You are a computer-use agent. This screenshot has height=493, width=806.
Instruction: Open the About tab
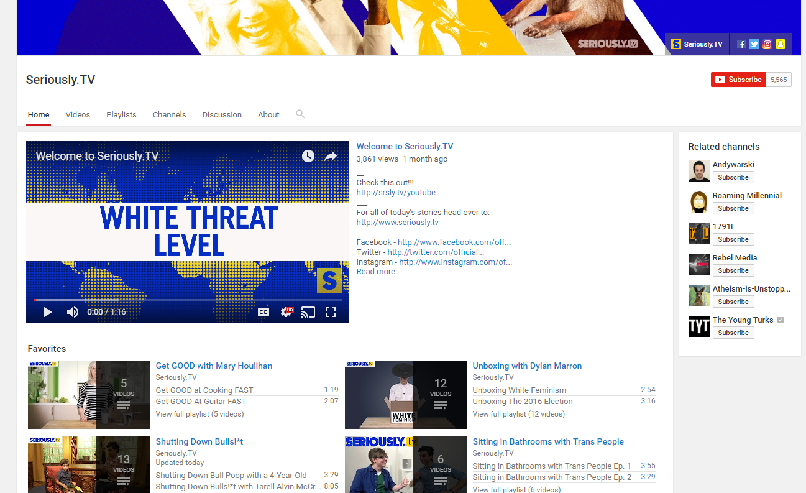coord(268,115)
